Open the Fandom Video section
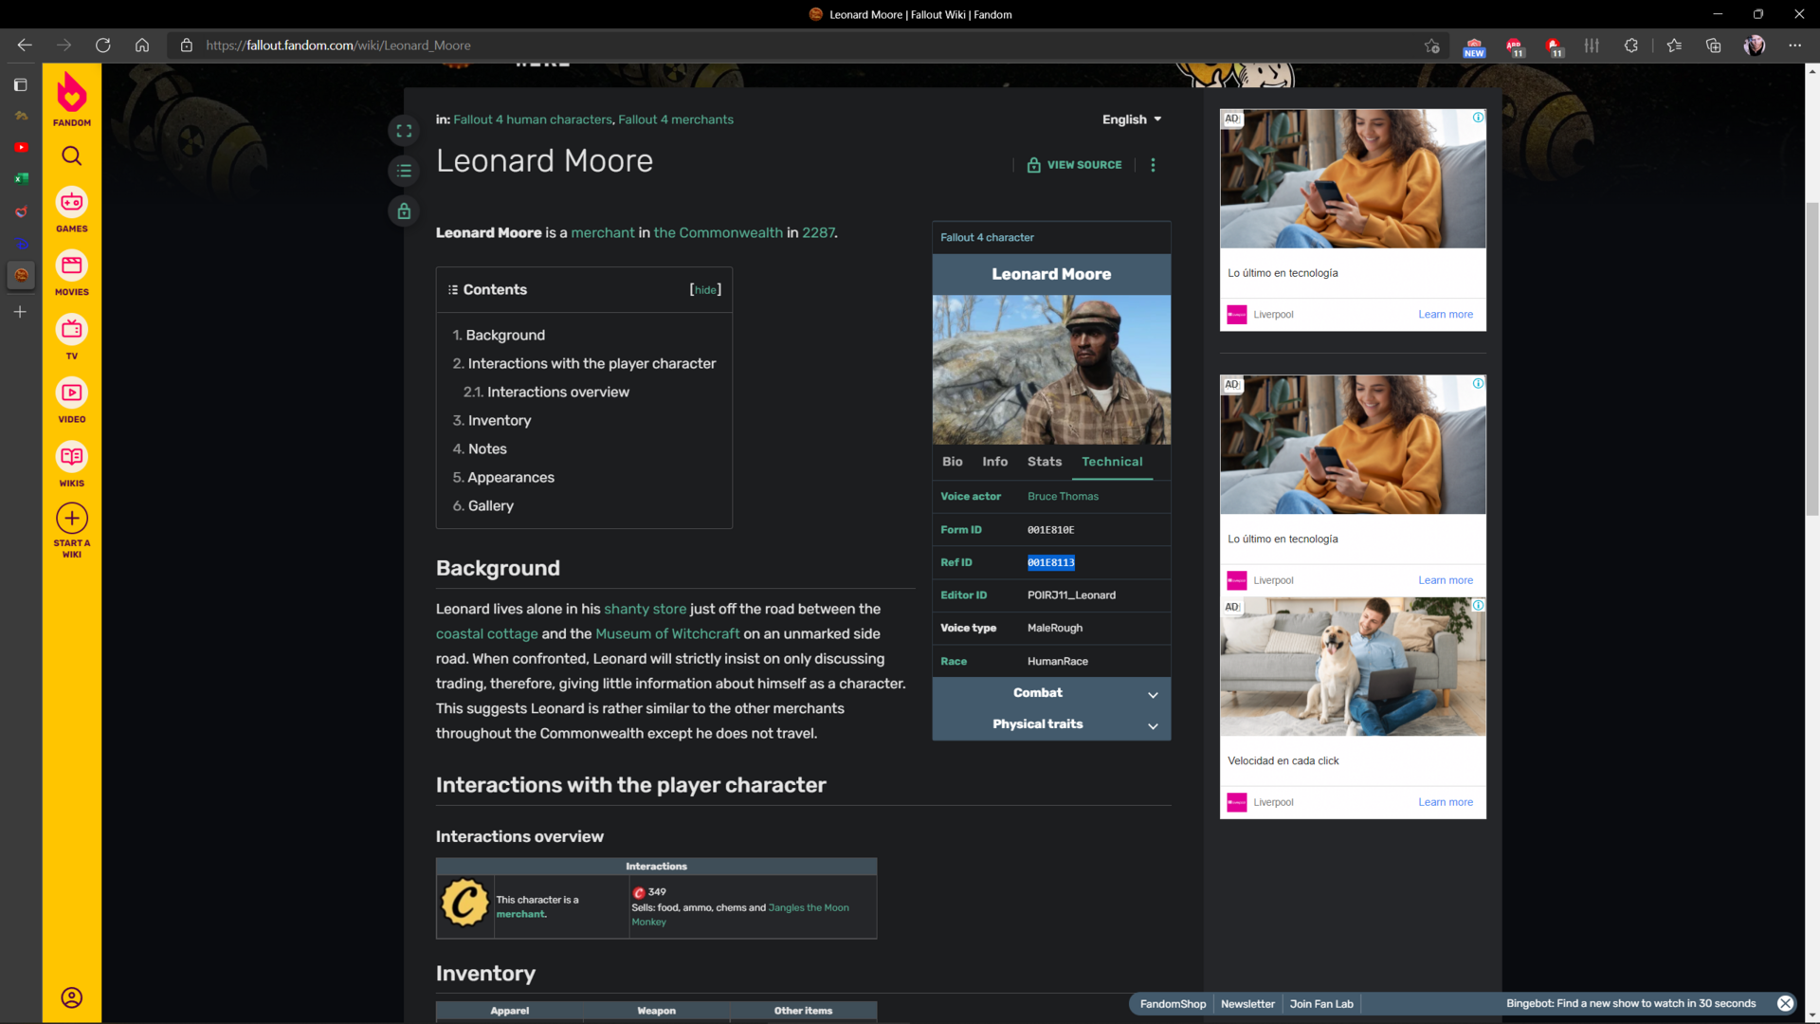Screen dimensions: 1820x1024 (x=72, y=400)
